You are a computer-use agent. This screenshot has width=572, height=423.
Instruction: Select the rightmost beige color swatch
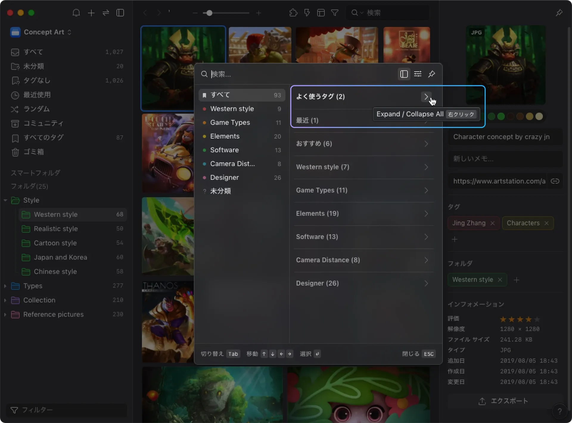(x=539, y=117)
